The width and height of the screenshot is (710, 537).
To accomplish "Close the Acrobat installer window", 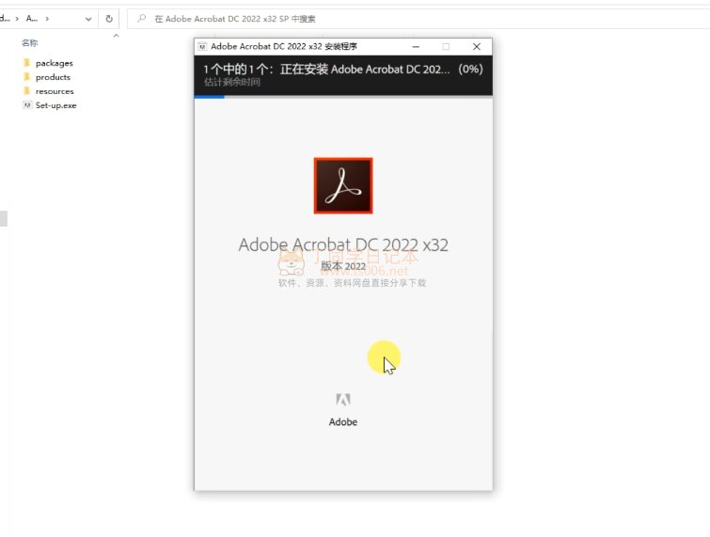I will [477, 47].
